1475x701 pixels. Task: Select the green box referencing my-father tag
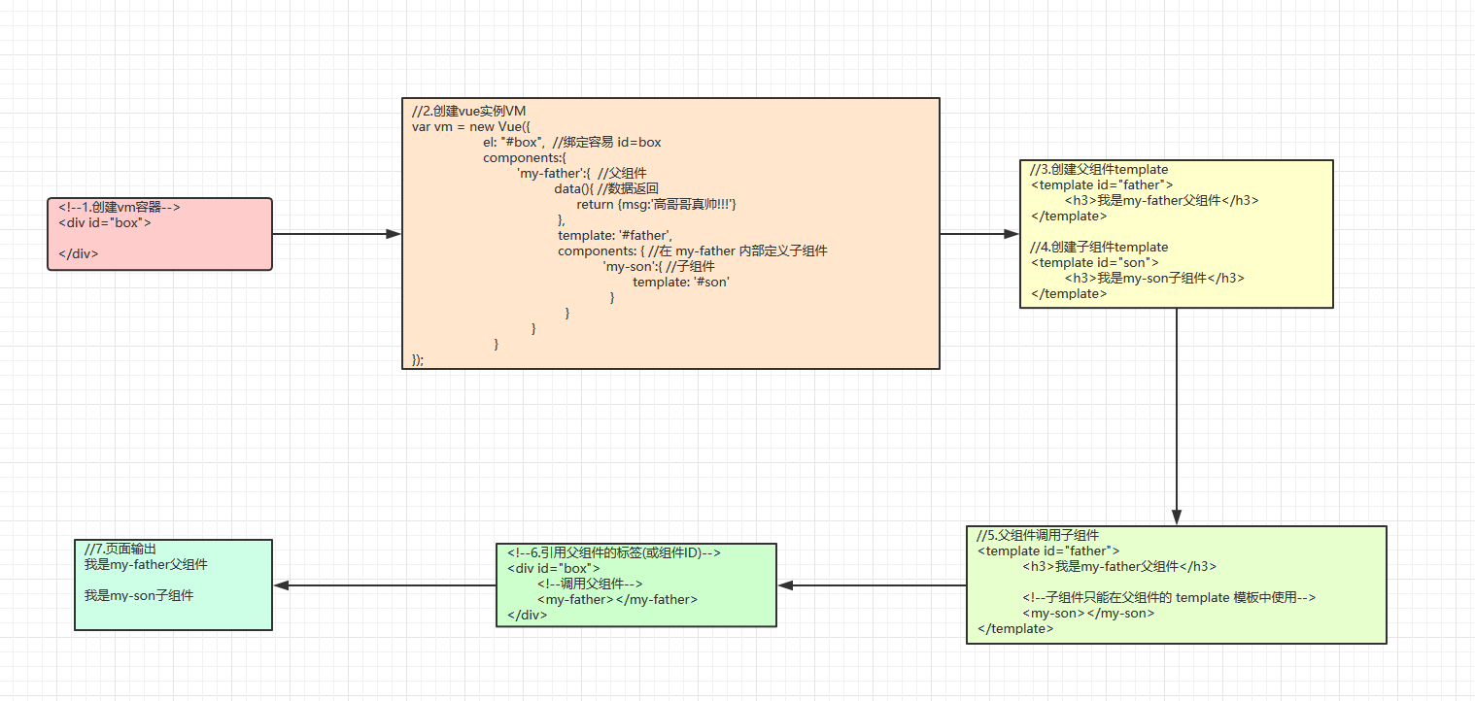[x=636, y=584]
